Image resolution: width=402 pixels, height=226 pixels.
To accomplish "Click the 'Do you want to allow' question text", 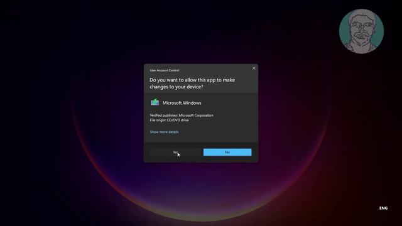I will click(x=192, y=83).
